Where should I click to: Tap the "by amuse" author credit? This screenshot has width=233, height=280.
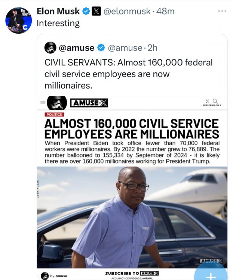[56, 276]
